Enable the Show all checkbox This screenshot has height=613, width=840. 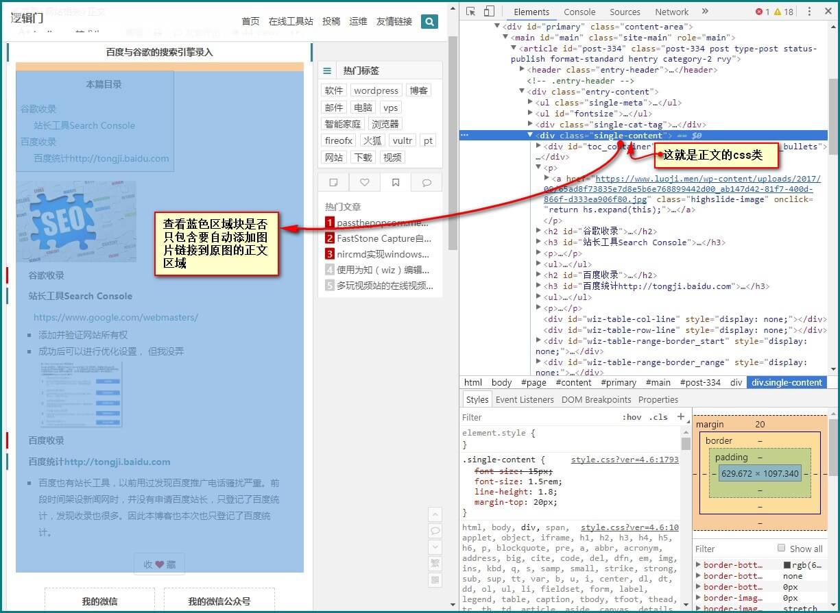click(781, 548)
